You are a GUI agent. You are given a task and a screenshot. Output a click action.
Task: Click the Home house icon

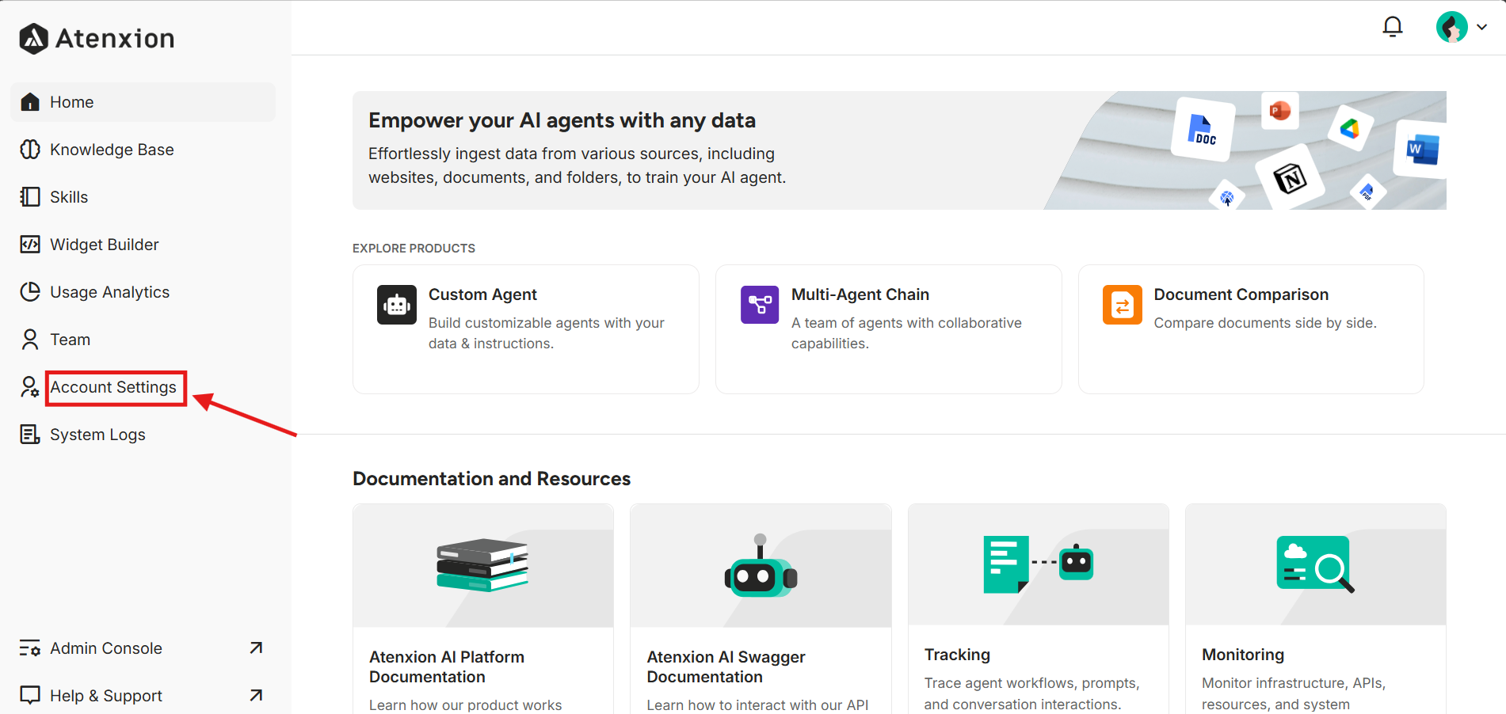pyautogui.click(x=30, y=102)
